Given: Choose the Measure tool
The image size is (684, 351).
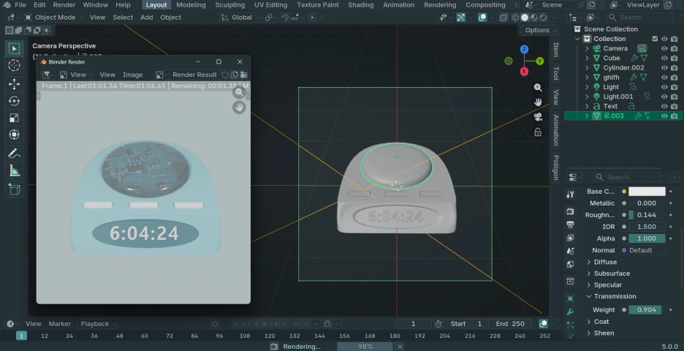Looking at the screenshot, I should point(14,171).
